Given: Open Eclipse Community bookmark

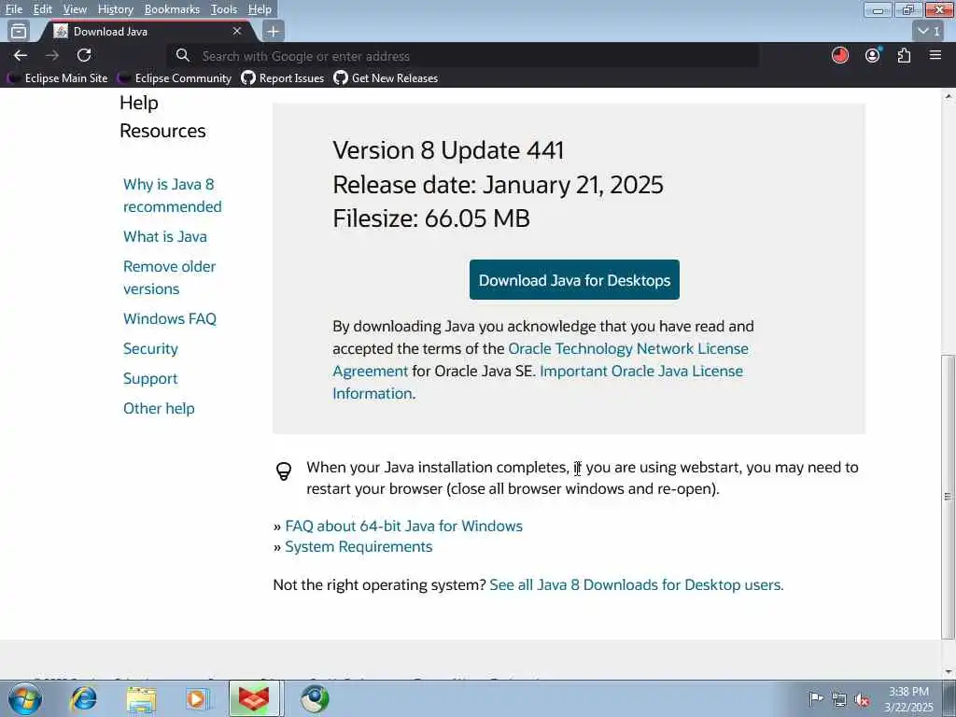Looking at the screenshot, I should [x=176, y=78].
